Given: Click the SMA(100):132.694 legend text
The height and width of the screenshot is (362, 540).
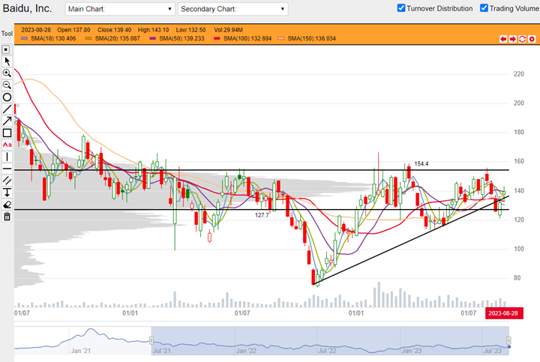Looking at the screenshot, I should [x=247, y=38].
